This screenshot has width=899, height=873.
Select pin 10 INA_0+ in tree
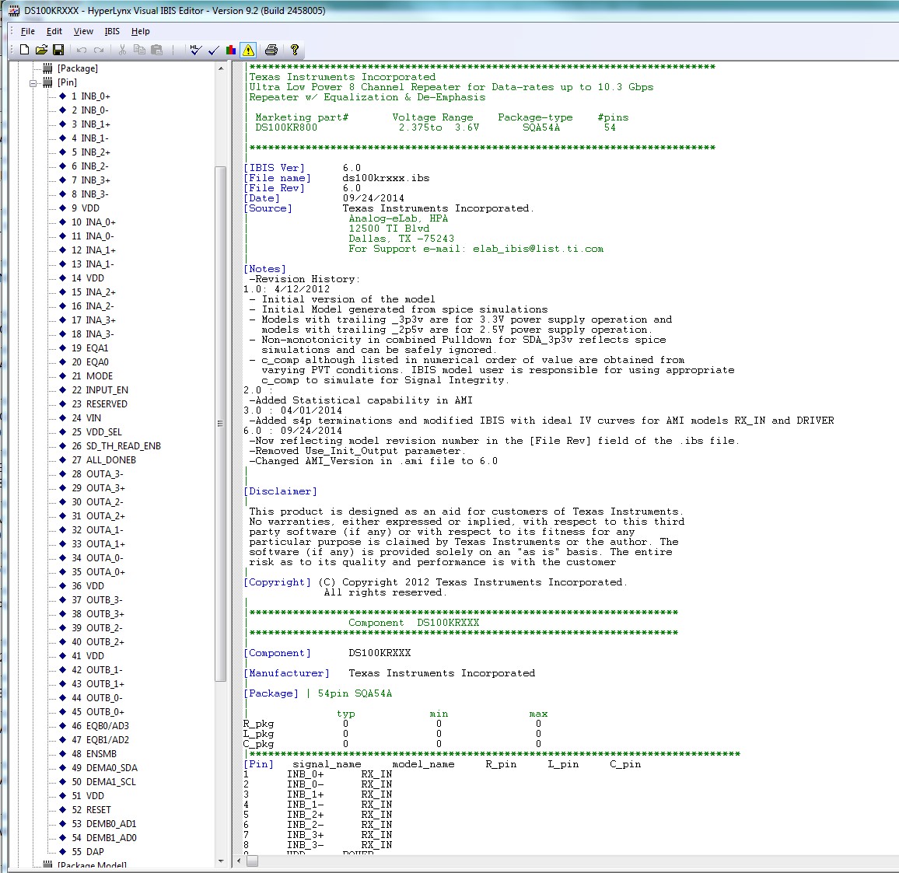coord(93,222)
